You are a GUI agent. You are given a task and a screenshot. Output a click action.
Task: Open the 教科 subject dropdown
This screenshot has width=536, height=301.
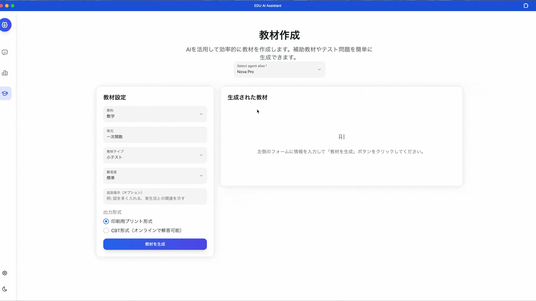coord(155,114)
